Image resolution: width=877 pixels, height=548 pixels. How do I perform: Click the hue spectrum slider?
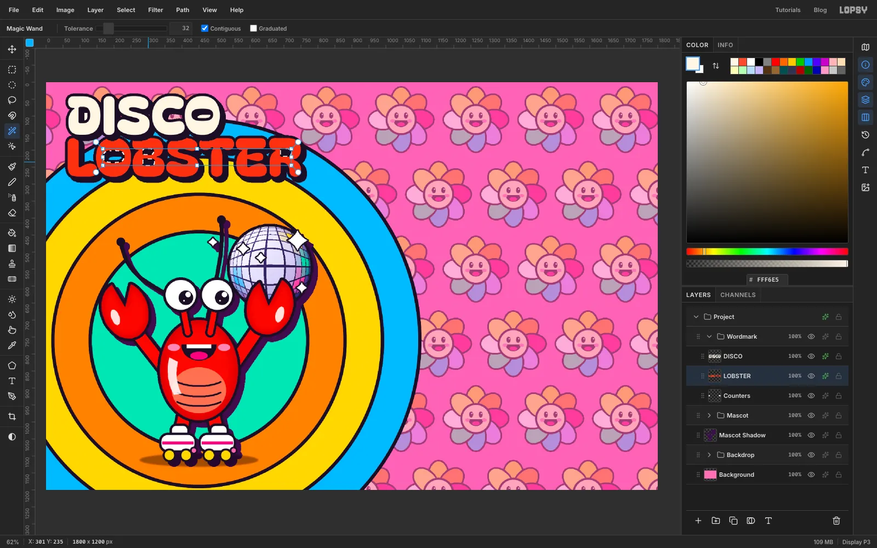tap(767, 252)
